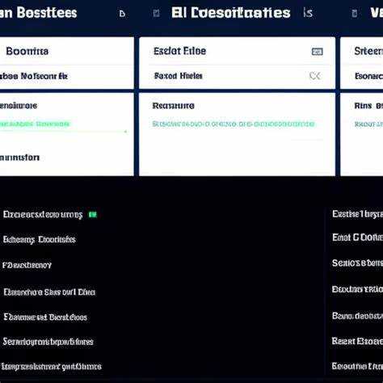Click the 'ls' icon after the Coesoitnaties title
Viewport: 383px width, 383px height.
pos(308,13)
